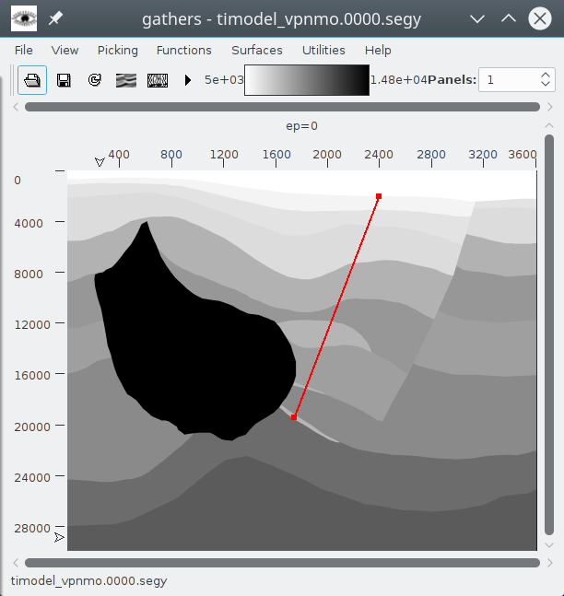Click the refresh reload icon
Screen dimensions: 564x596
(95, 80)
